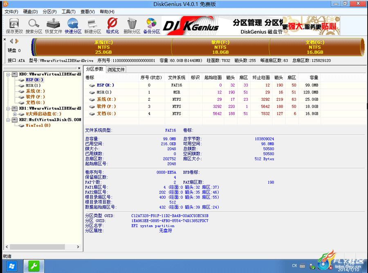Open the 帮助(H) menu

coord(107,12)
